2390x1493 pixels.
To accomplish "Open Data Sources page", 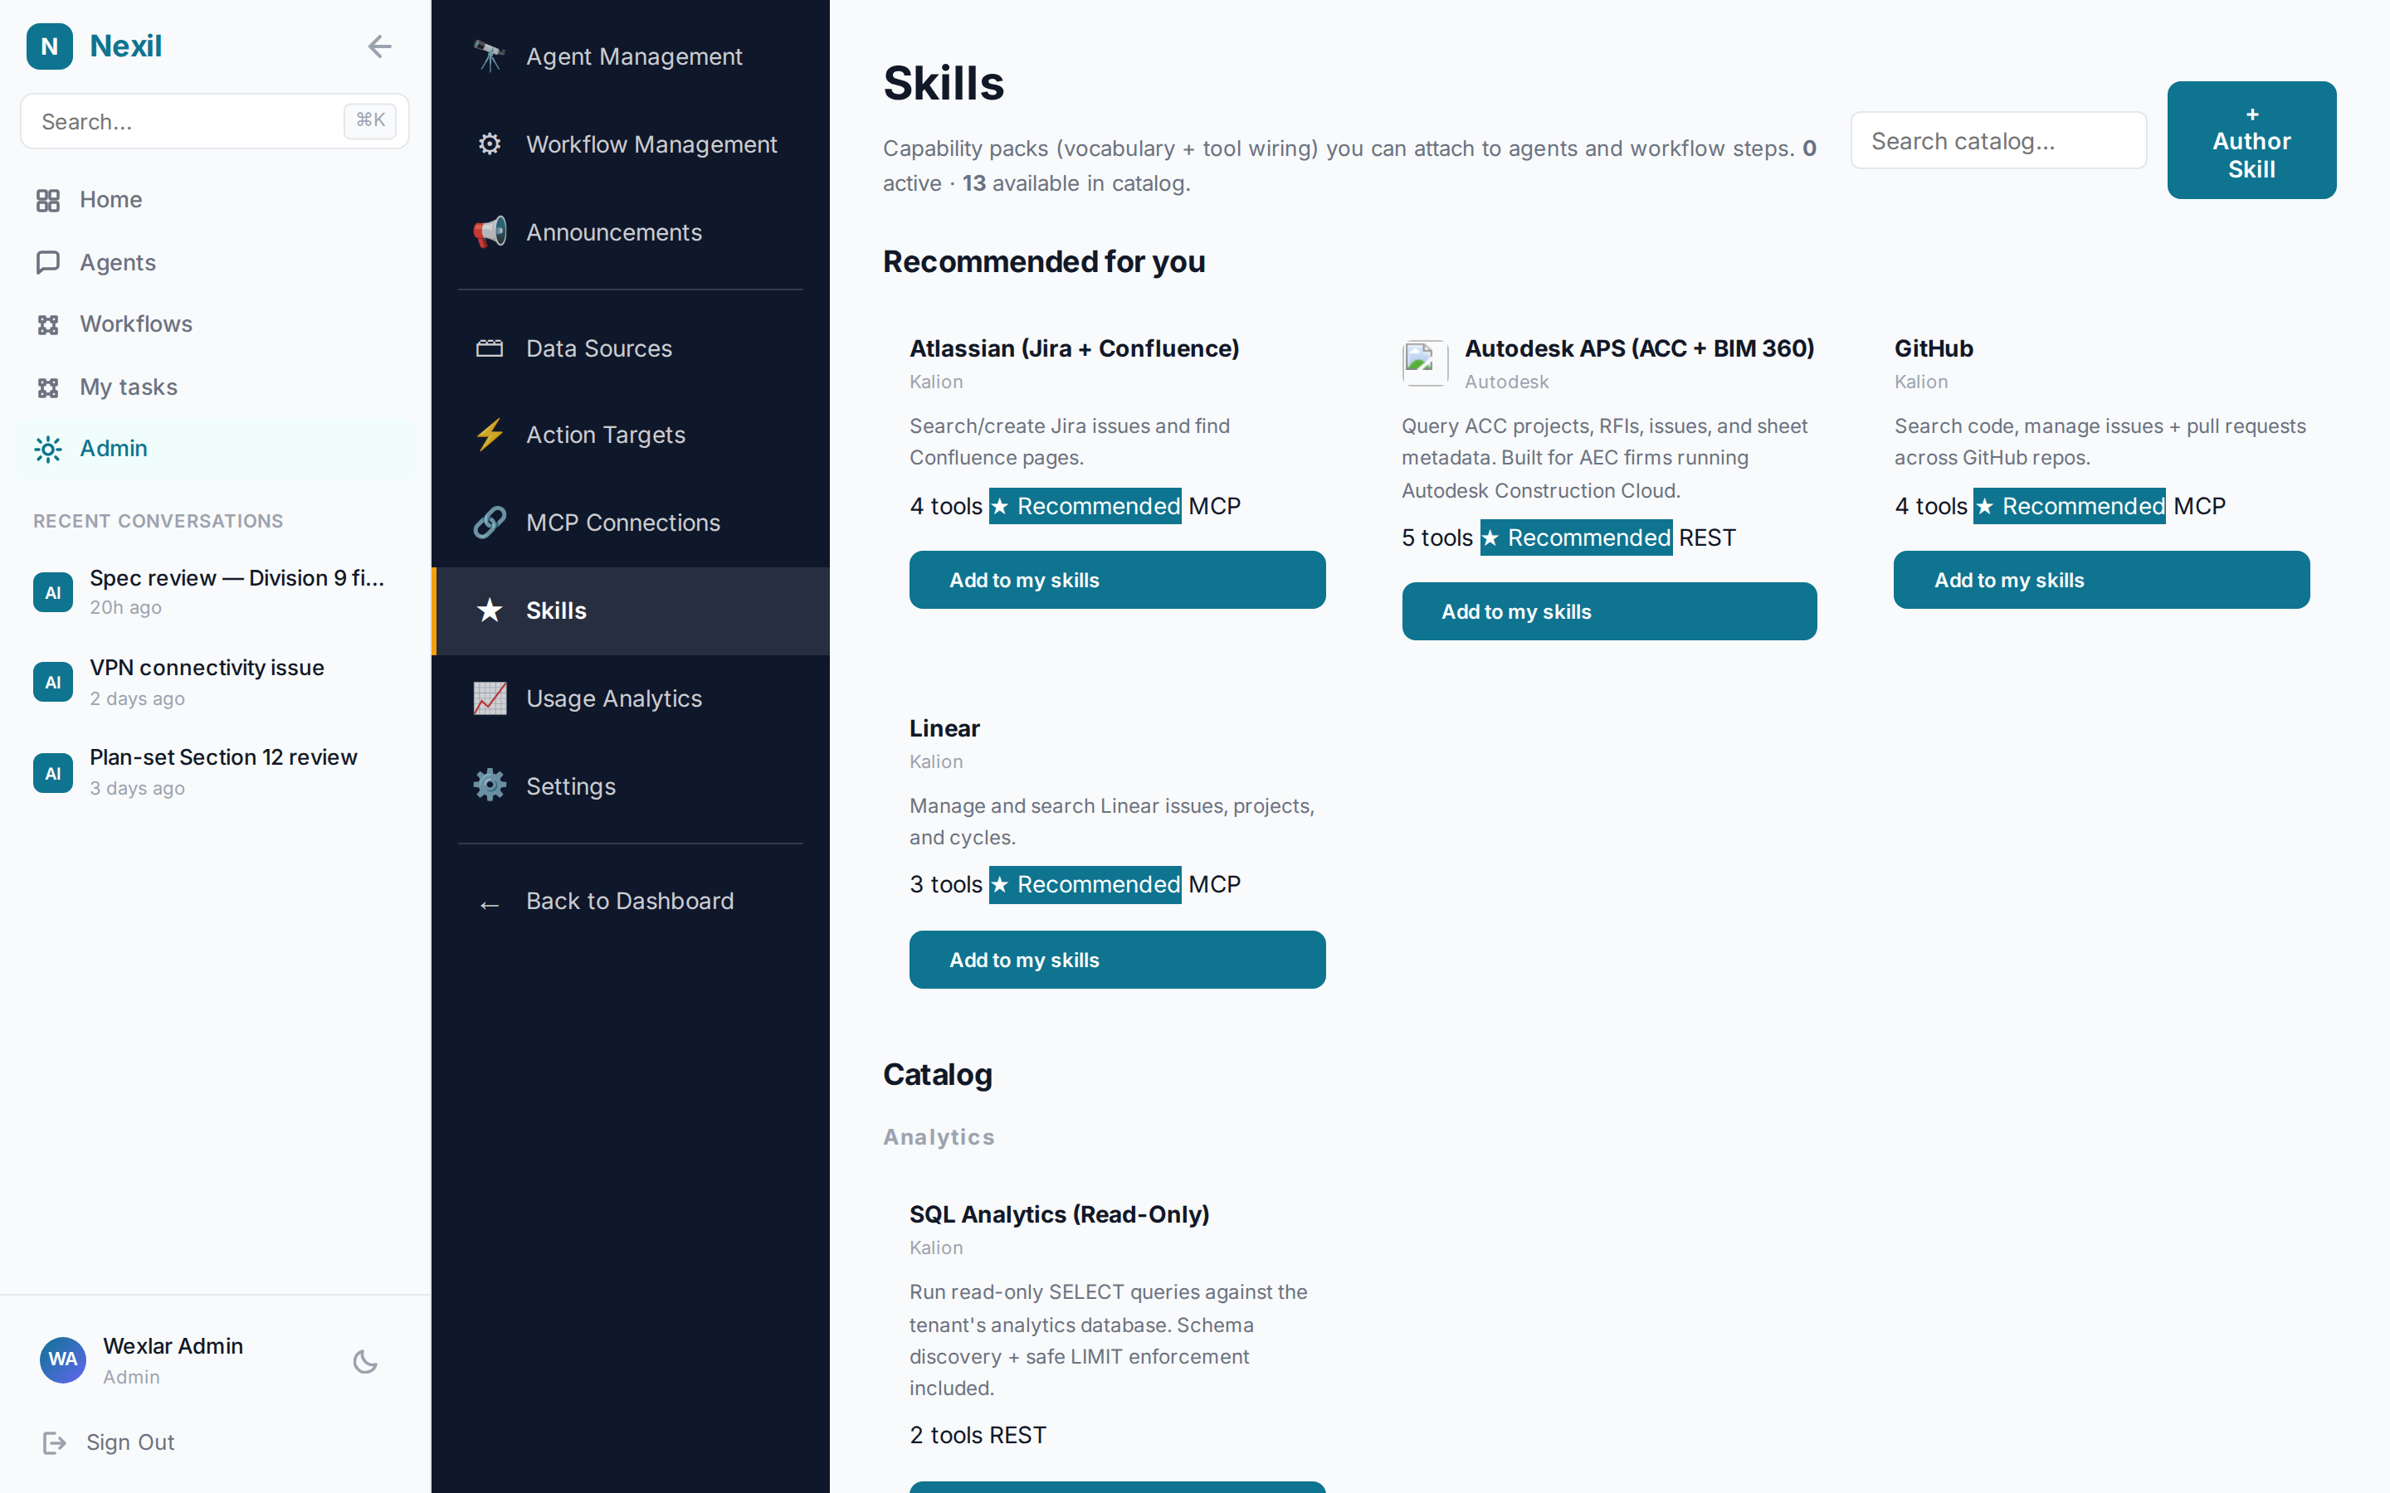I will tap(630, 348).
